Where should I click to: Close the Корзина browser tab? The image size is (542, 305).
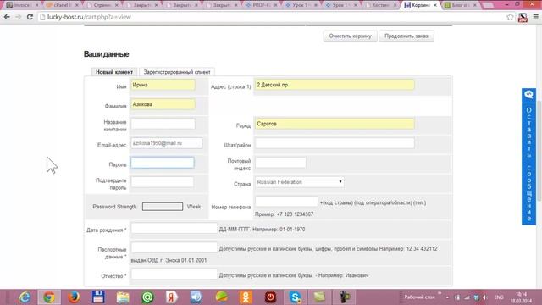pos(435,5)
